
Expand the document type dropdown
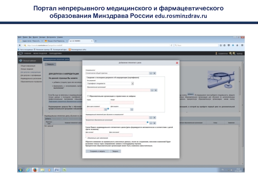click(133, 83)
